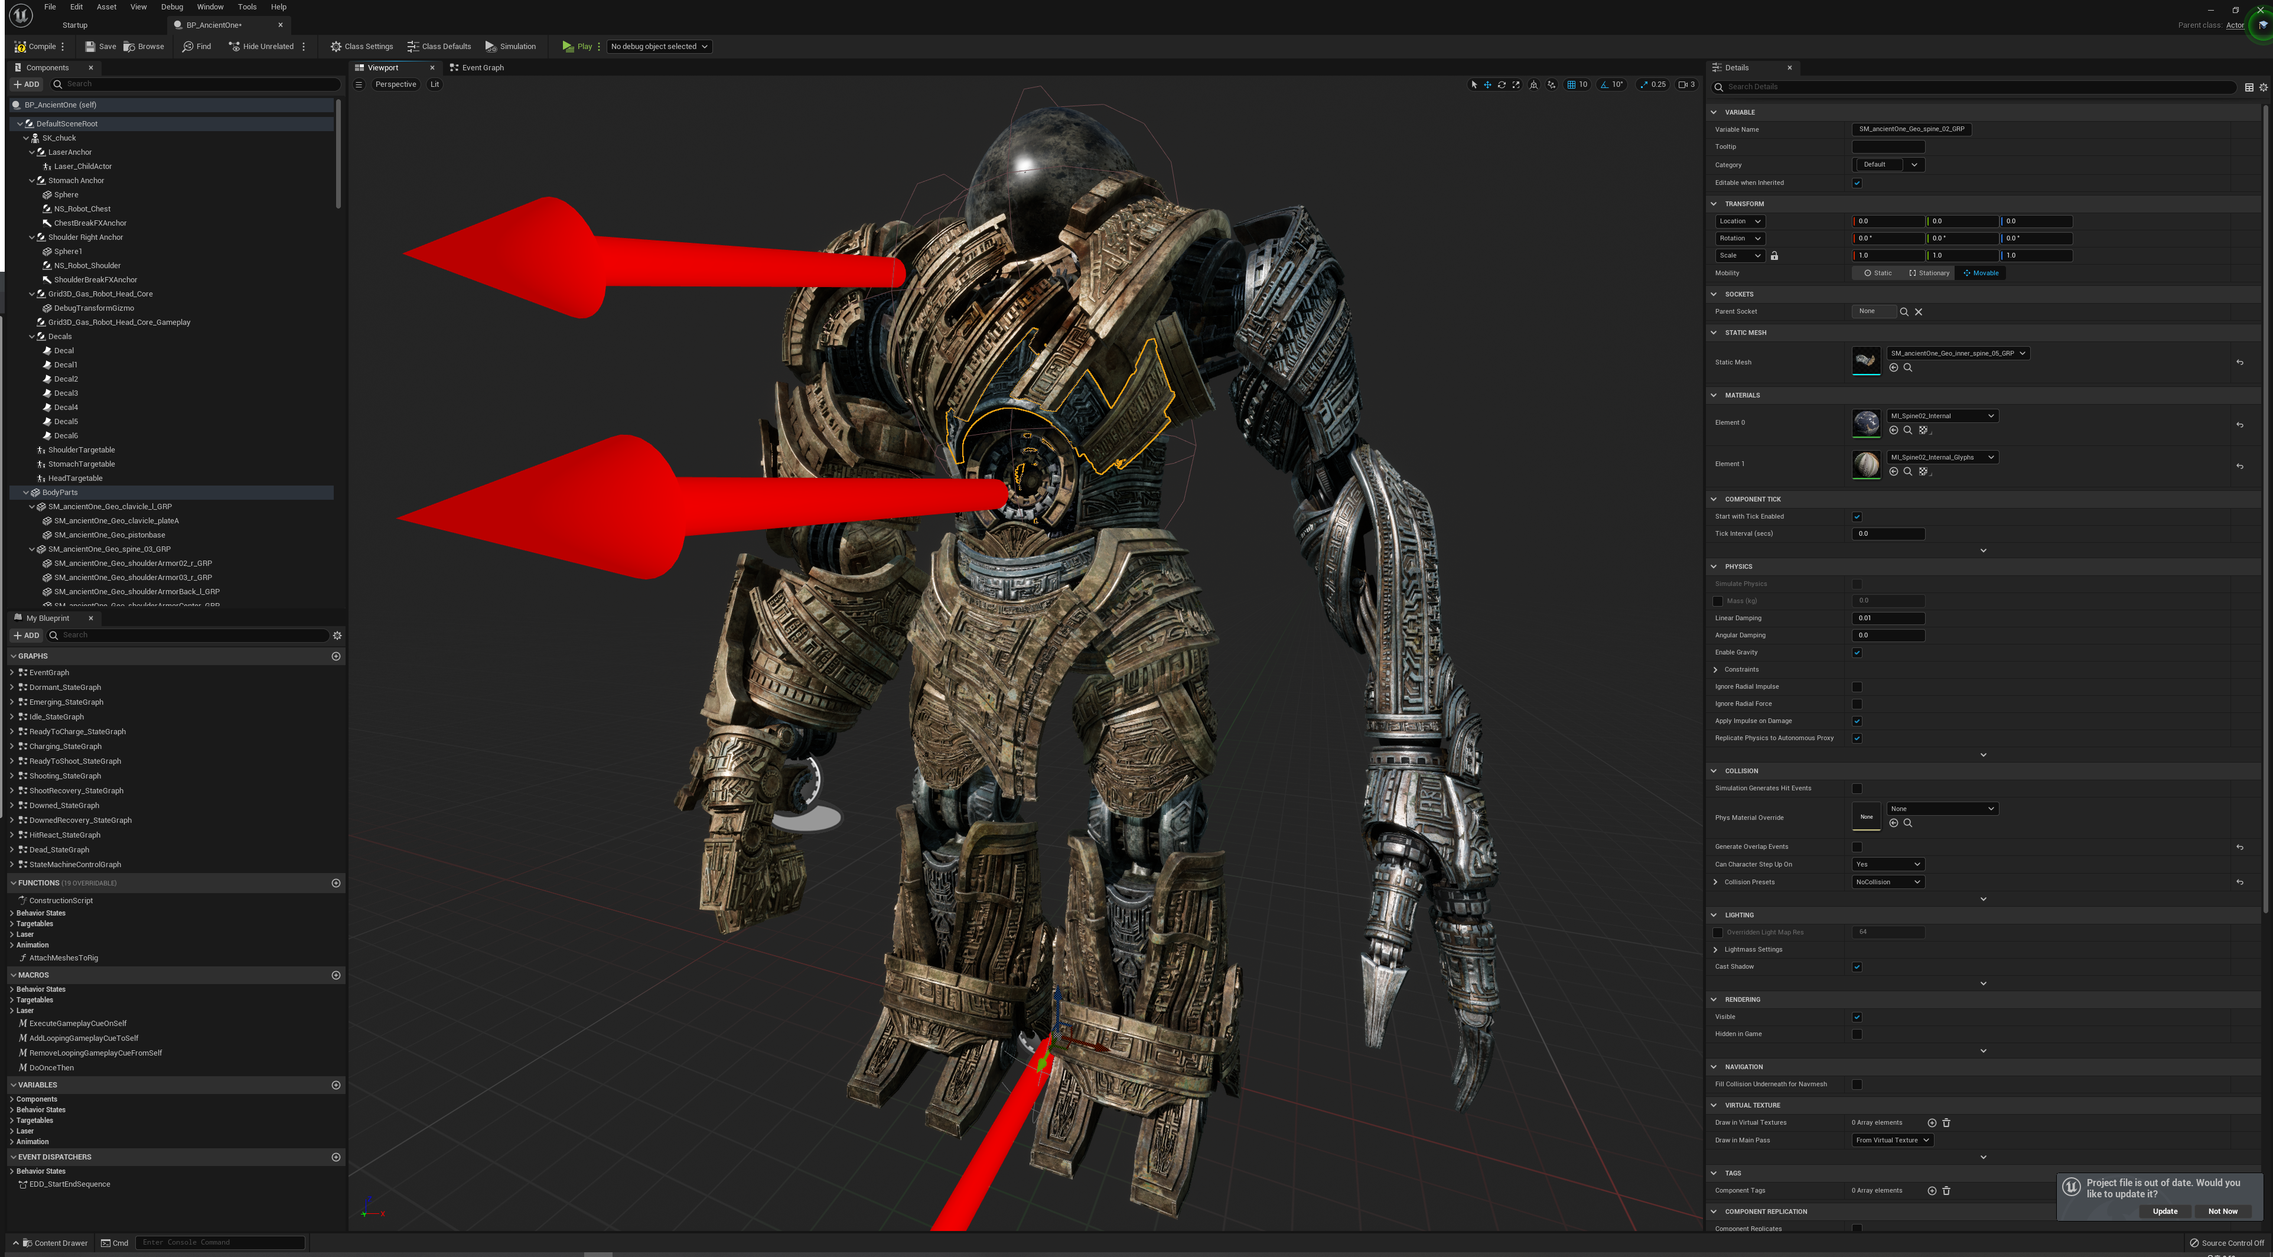Image resolution: width=2273 pixels, height=1257 pixels.
Task: Uncheck Enable Gravity checkbox
Action: tap(1857, 653)
